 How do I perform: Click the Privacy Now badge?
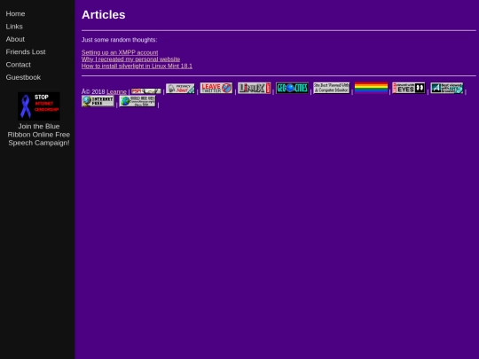(180, 89)
